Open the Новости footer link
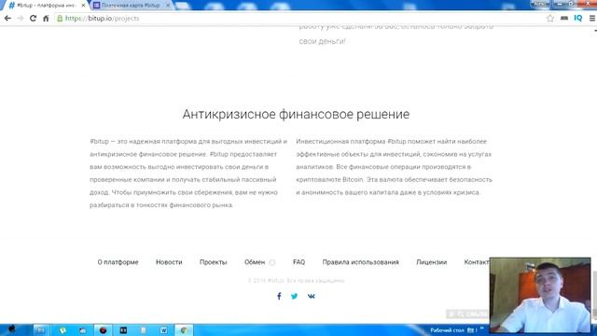This screenshot has height=336, width=597. tap(169, 262)
